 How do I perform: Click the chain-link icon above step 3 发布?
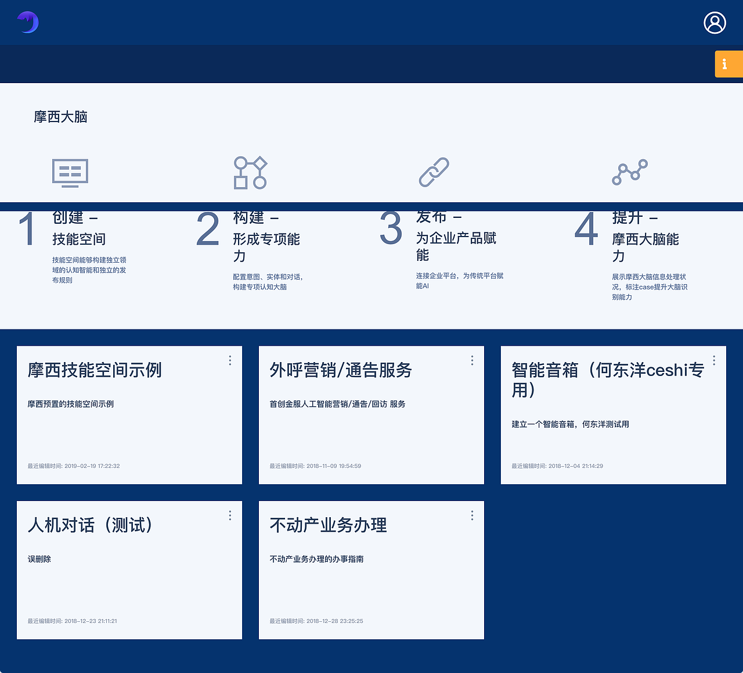pos(434,173)
